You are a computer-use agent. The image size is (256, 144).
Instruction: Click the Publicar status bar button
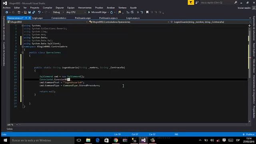click(249, 134)
